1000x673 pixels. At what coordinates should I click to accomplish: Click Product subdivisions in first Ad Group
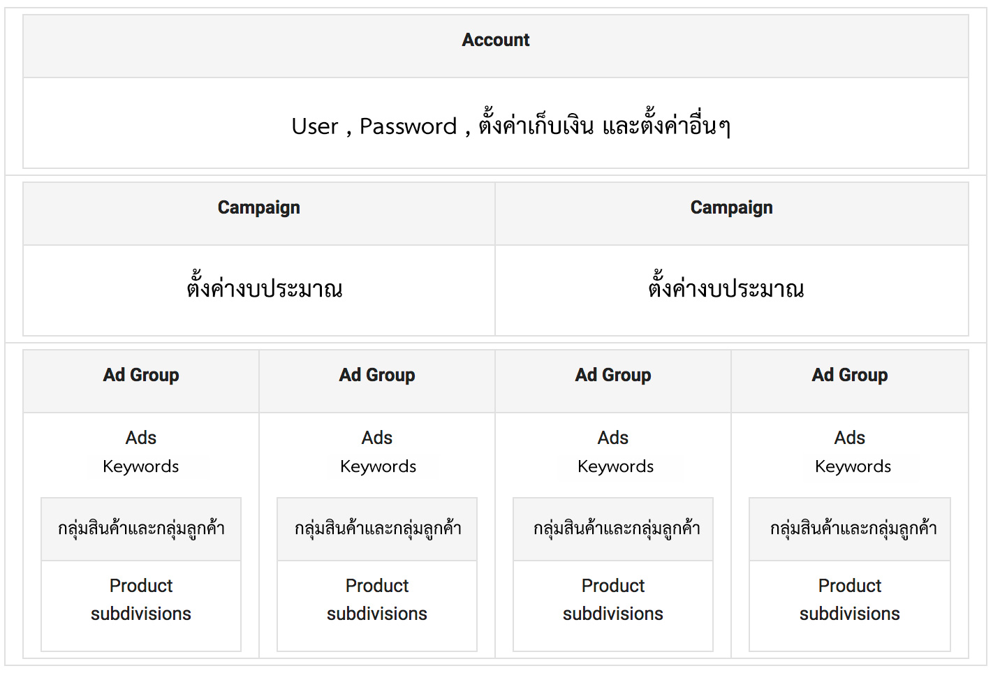[x=141, y=600]
